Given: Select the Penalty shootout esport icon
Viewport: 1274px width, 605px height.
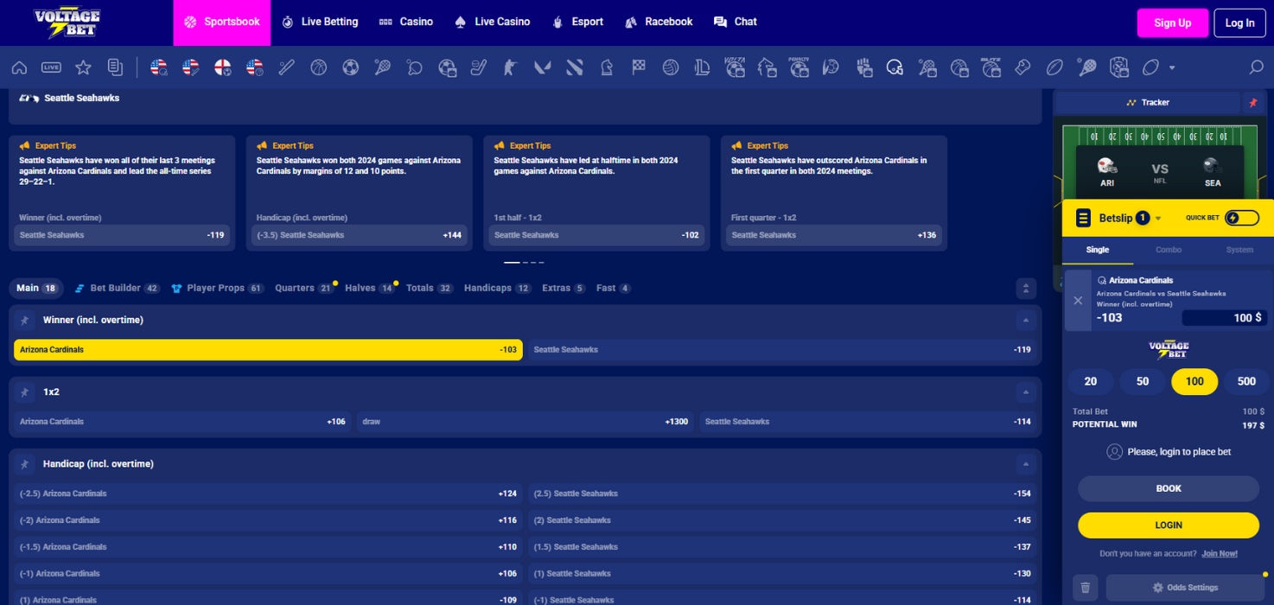Looking at the screenshot, I should tap(799, 67).
